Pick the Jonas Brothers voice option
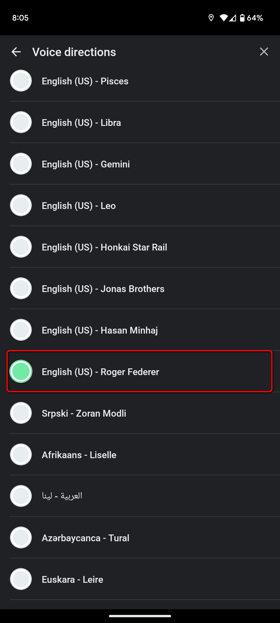The image size is (280, 623). (x=21, y=288)
